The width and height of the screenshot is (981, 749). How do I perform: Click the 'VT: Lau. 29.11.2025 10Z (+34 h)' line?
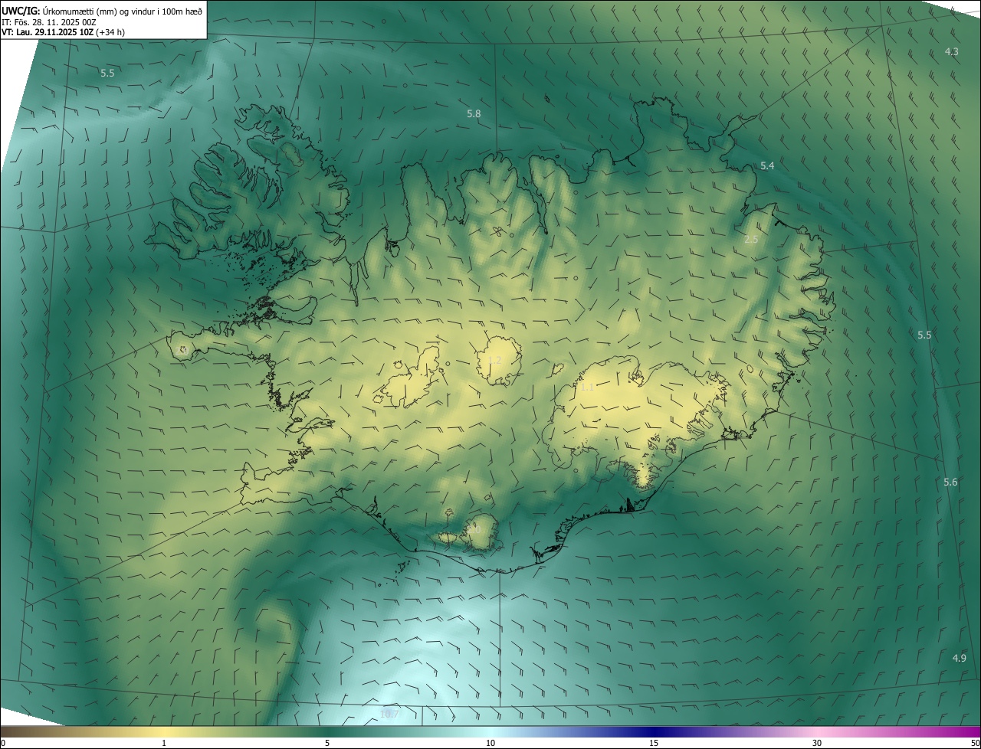pyautogui.click(x=63, y=31)
